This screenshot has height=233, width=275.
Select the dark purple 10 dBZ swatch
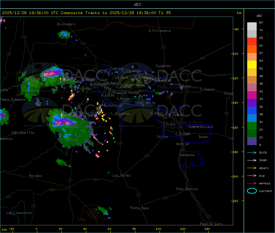[252, 141]
